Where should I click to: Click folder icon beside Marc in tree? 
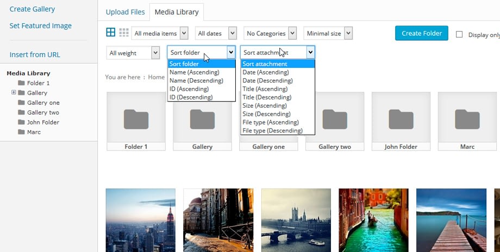pos(21,132)
